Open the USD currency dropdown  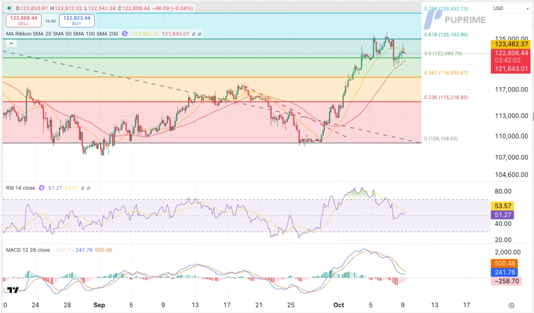[x=510, y=8]
